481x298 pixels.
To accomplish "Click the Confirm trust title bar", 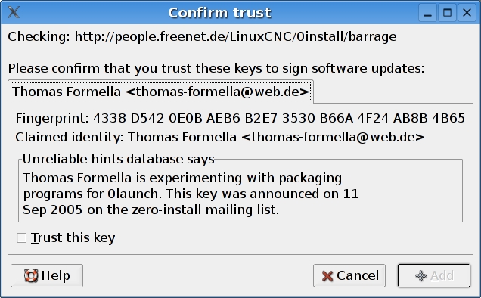I will [x=219, y=13].
